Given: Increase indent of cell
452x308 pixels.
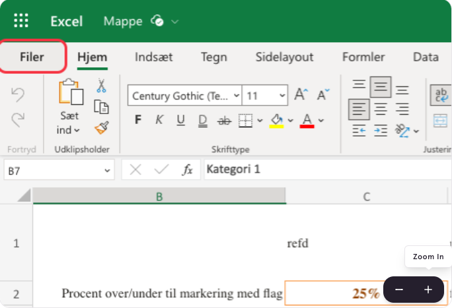Looking at the screenshot, I should pos(381,131).
